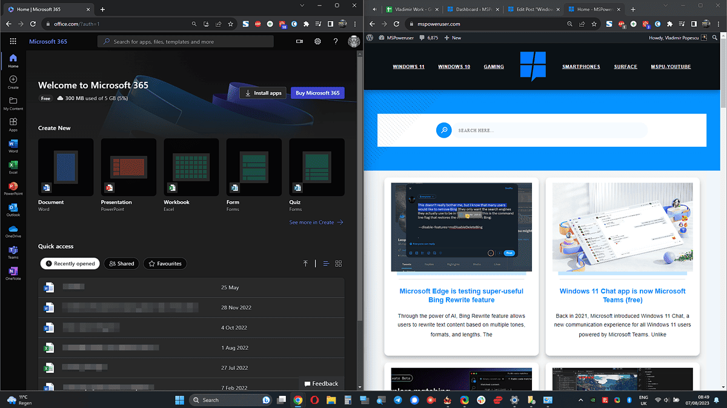This screenshot has height=408, width=727.
Task: Switch to the Vladimir Work tab
Action: [413, 10]
